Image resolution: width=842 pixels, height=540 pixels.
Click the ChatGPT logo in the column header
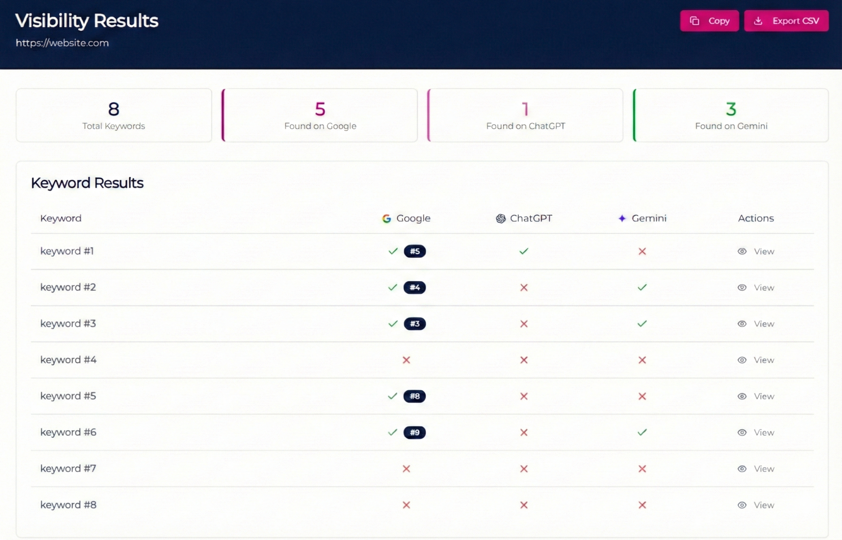(501, 218)
